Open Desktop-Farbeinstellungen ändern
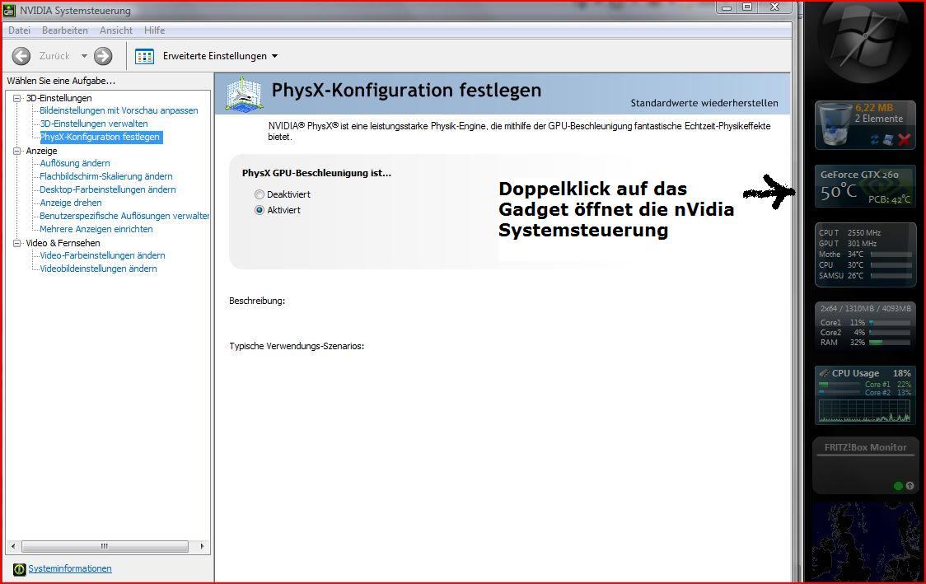Screen dimensions: 926x584 click(x=108, y=189)
